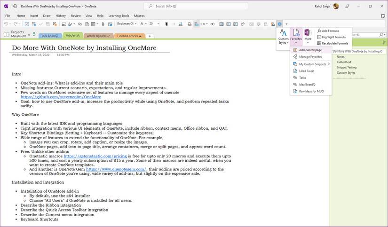The height and width of the screenshot is (227, 388).
Task: Open the search scope dropdown arrow
Action: pos(385,35)
